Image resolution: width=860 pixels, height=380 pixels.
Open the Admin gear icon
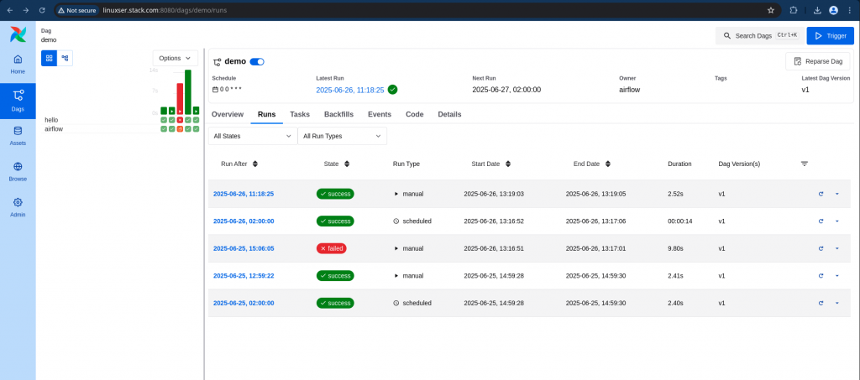coord(18,202)
